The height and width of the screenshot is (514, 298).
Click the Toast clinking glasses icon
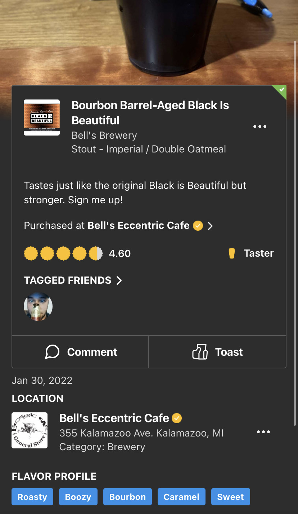[200, 352]
